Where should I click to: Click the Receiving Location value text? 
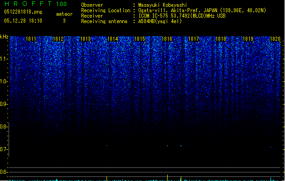202,10
